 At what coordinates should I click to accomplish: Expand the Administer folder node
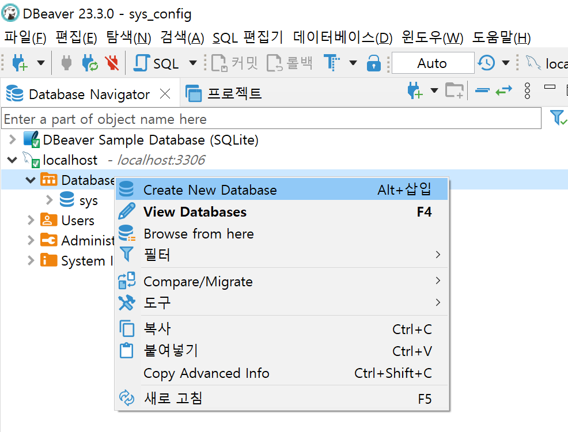click(31, 240)
